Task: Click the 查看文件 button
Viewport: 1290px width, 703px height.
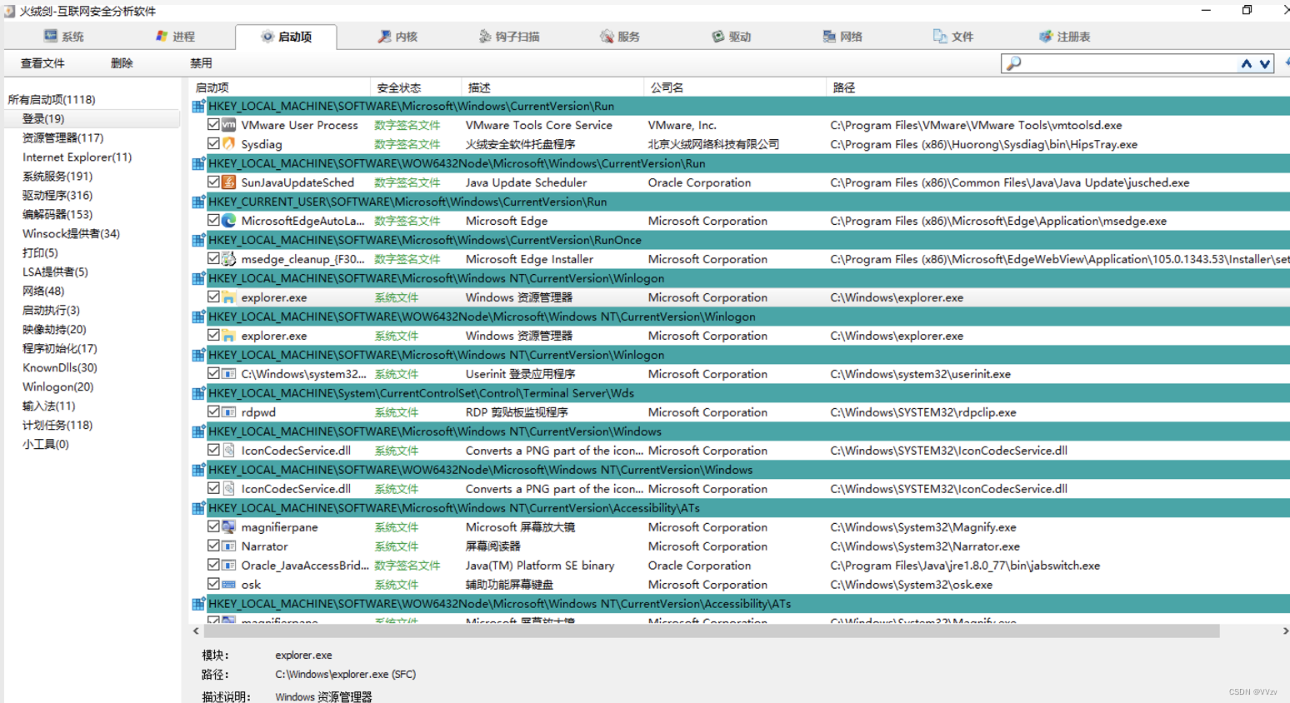Action: 42,63
